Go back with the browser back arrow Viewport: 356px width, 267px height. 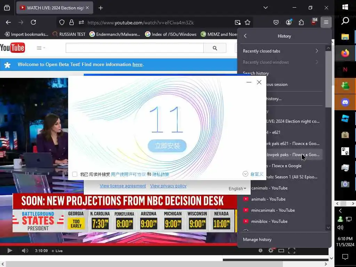pyautogui.click(x=8, y=22)
